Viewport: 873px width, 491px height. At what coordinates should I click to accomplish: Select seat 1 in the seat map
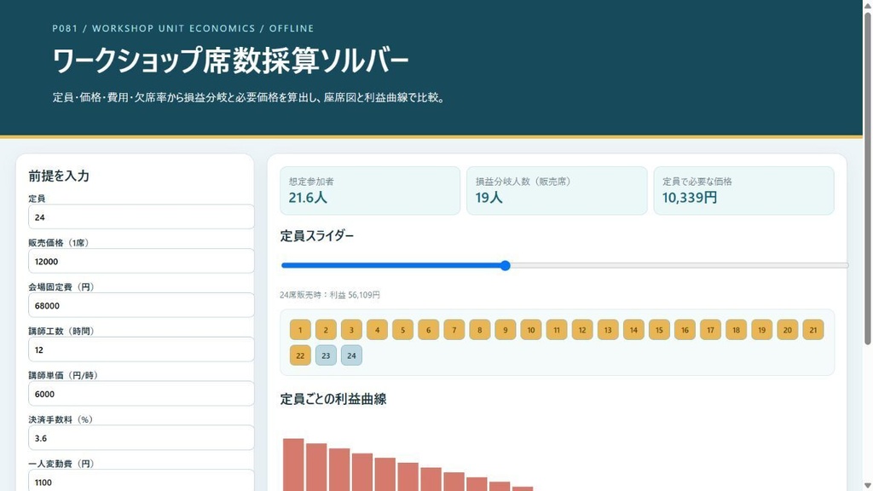(x=300, y=330)
